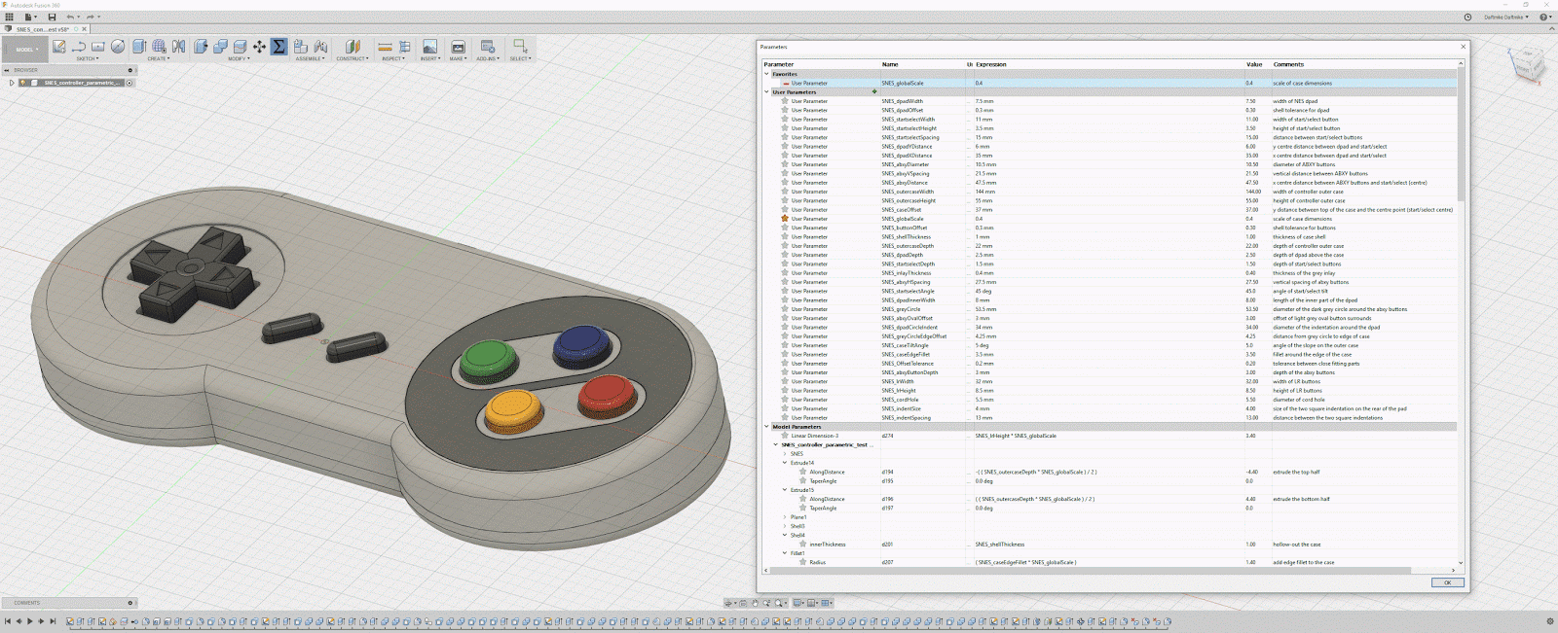
Task: Click the Create Sketch tool icon
Action: tap(59, 47)
